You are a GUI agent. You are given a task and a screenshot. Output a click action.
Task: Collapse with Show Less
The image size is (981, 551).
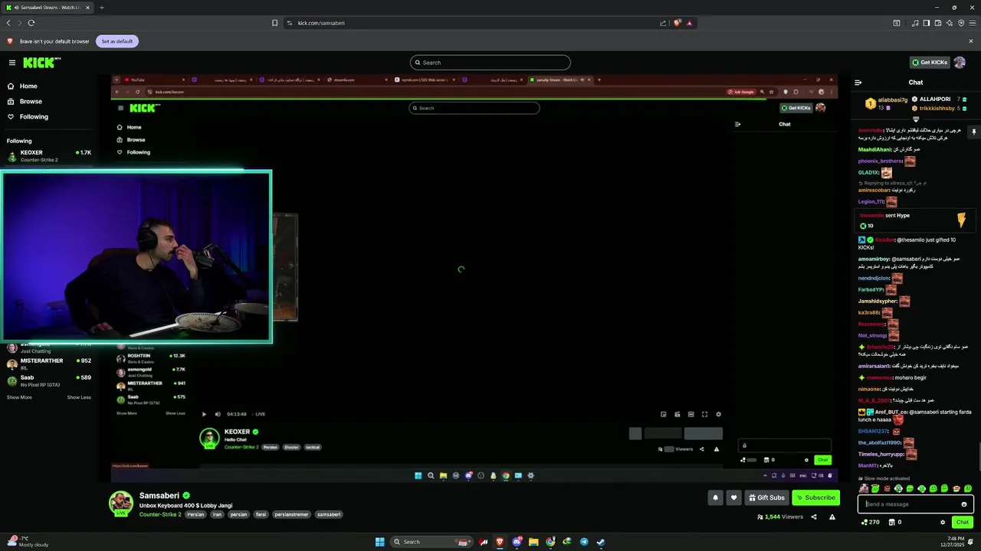(x=79, y=397)
